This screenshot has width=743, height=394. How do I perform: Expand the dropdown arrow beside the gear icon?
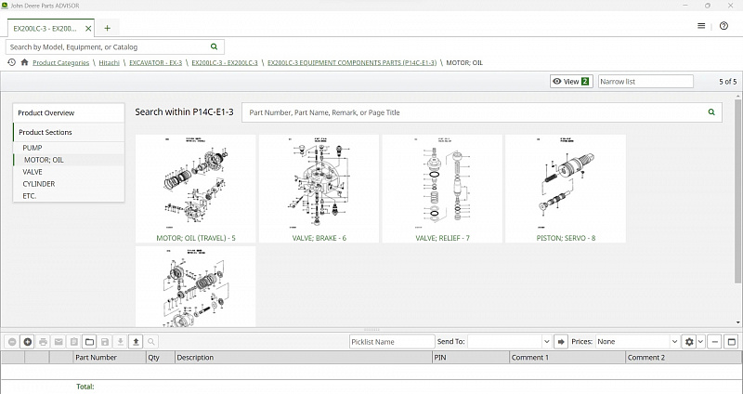click(701, 341)
